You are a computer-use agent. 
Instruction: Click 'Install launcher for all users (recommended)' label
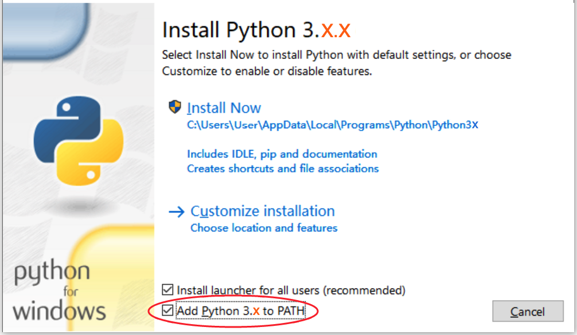point(291,290)
